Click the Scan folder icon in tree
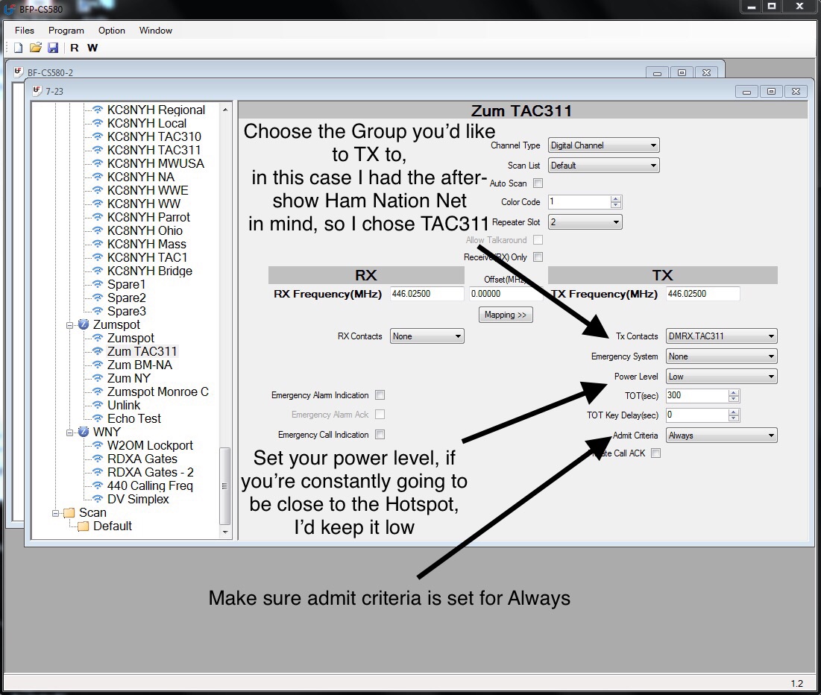The image size is (821, 695). coord(69,513)
